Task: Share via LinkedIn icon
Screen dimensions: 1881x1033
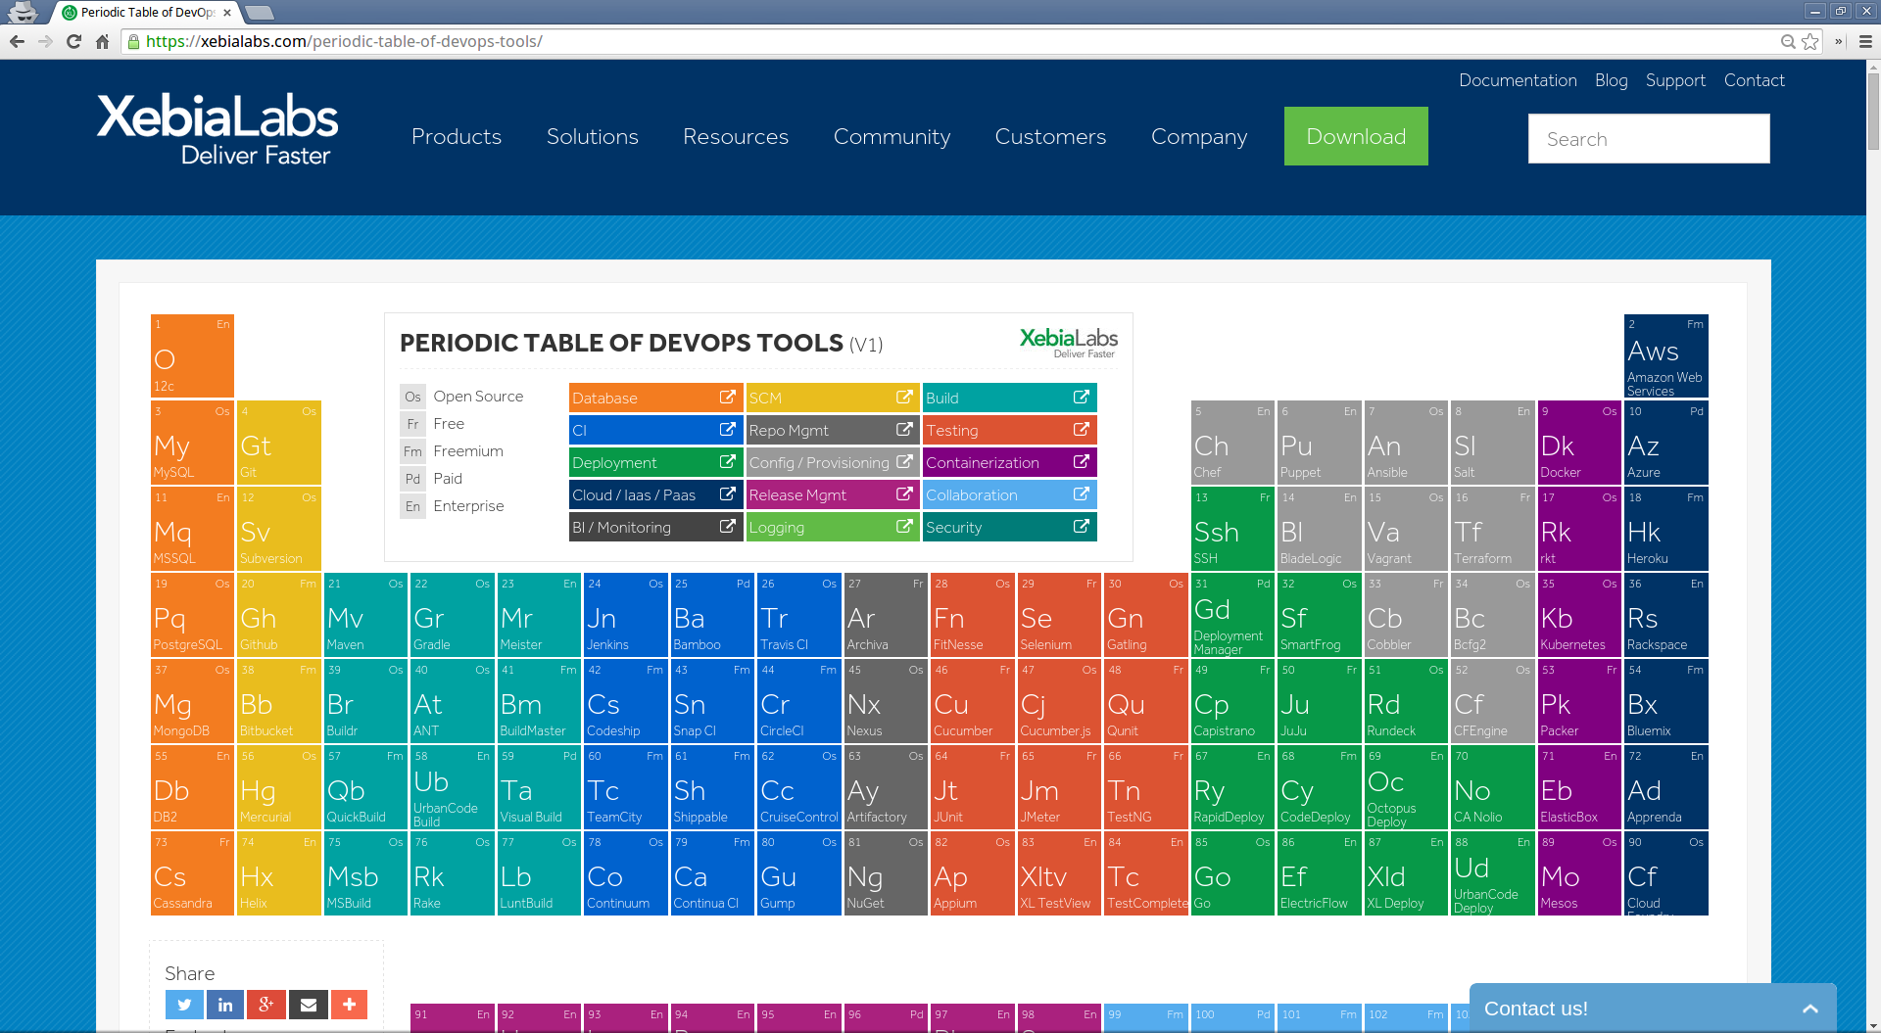Action: (225, 1004)
